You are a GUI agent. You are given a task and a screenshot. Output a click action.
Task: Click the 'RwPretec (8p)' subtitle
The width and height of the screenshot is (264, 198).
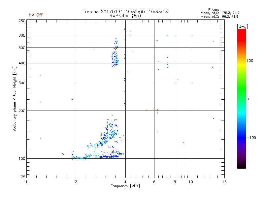(x=125, y=16)
